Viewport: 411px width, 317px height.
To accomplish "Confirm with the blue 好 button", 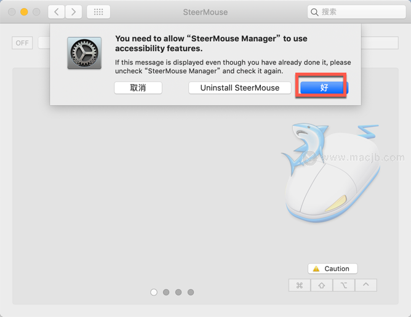I will click(324, 88).
